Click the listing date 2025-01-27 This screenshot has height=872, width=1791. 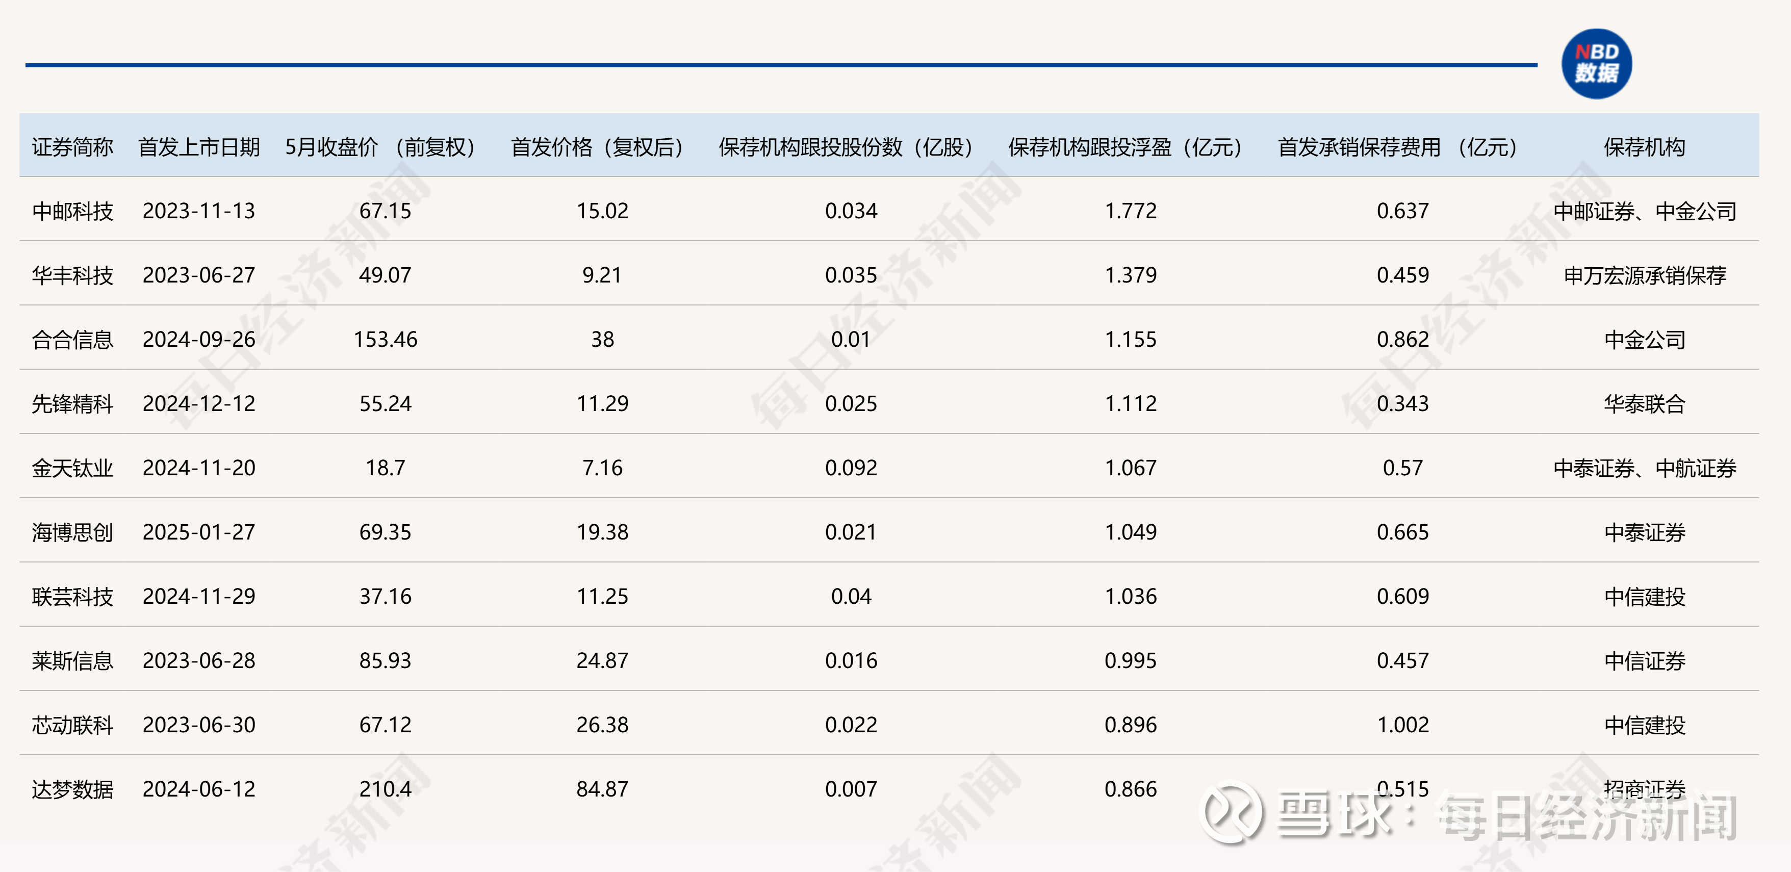click(x=199, y=532)
